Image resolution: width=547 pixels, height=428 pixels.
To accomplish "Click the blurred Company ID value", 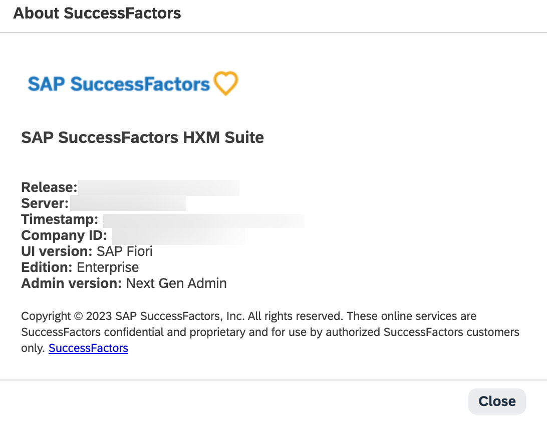I will point(179,236).
